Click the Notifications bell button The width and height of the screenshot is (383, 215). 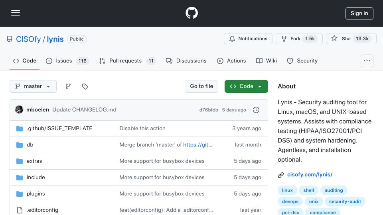[248, 39]
